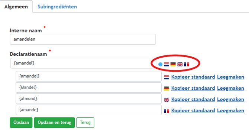This screenshot has height=134, width=249.
Task: Click French flag next to {amande} row
Action: [x=166, y=111]
